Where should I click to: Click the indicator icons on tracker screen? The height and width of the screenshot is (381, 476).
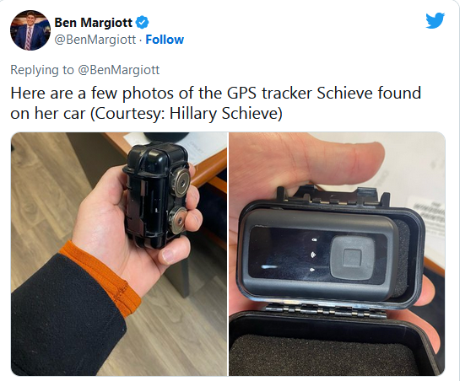(x=313, y=255)
